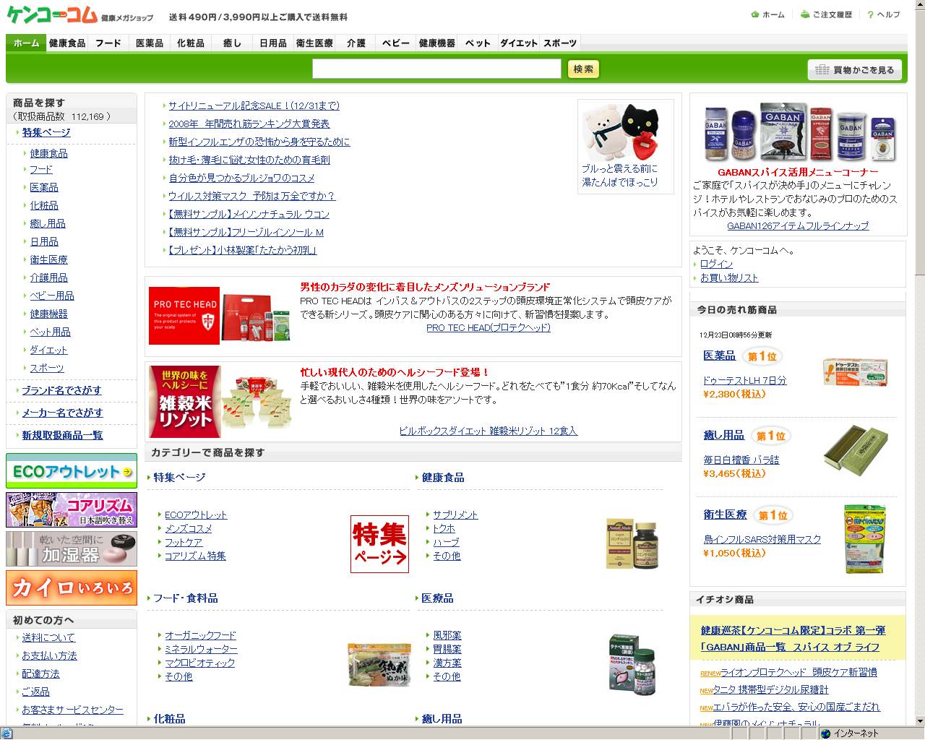This screenshot has width=925, height=740.
Task: Expand 特集ページ in left sidebar
Action: click(46, 132)
